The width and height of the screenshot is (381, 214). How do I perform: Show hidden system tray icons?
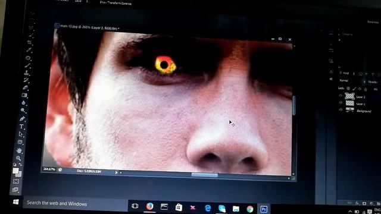pos(350,212)
